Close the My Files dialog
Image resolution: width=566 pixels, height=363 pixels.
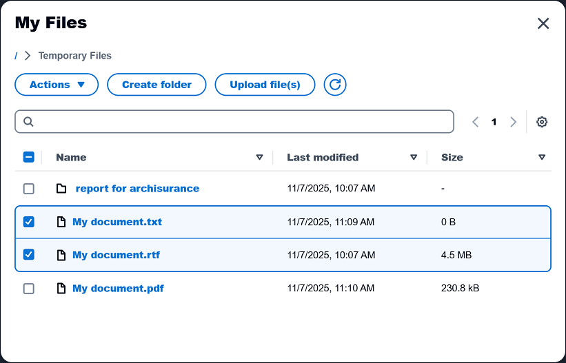(x=543, y=23)
